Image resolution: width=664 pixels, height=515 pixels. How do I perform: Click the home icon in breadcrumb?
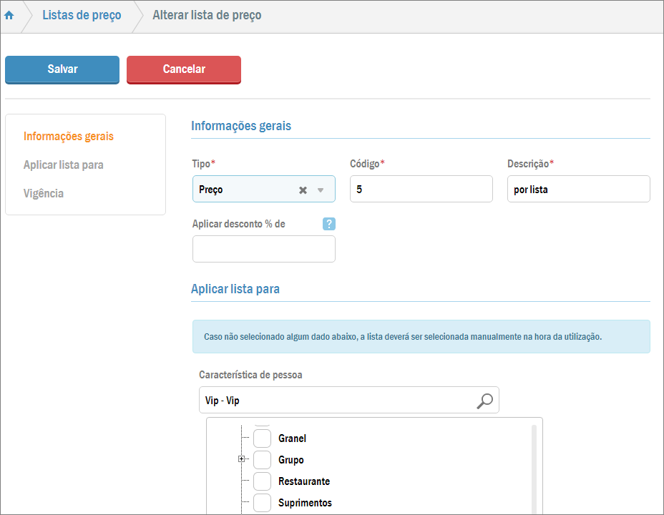(x=9, y=16)
